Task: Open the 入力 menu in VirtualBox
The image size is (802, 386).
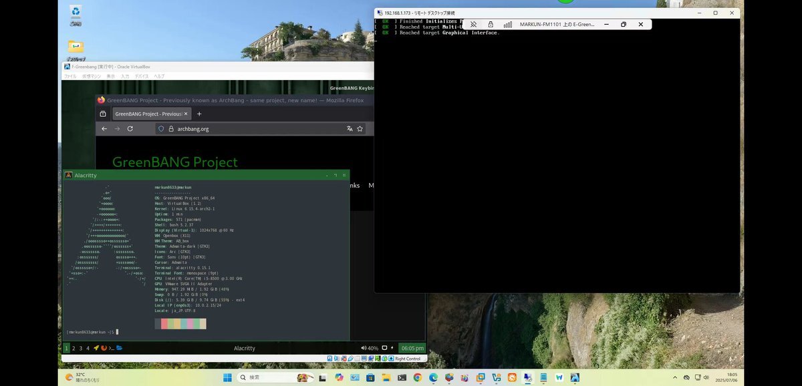Action: click(125, 76)
